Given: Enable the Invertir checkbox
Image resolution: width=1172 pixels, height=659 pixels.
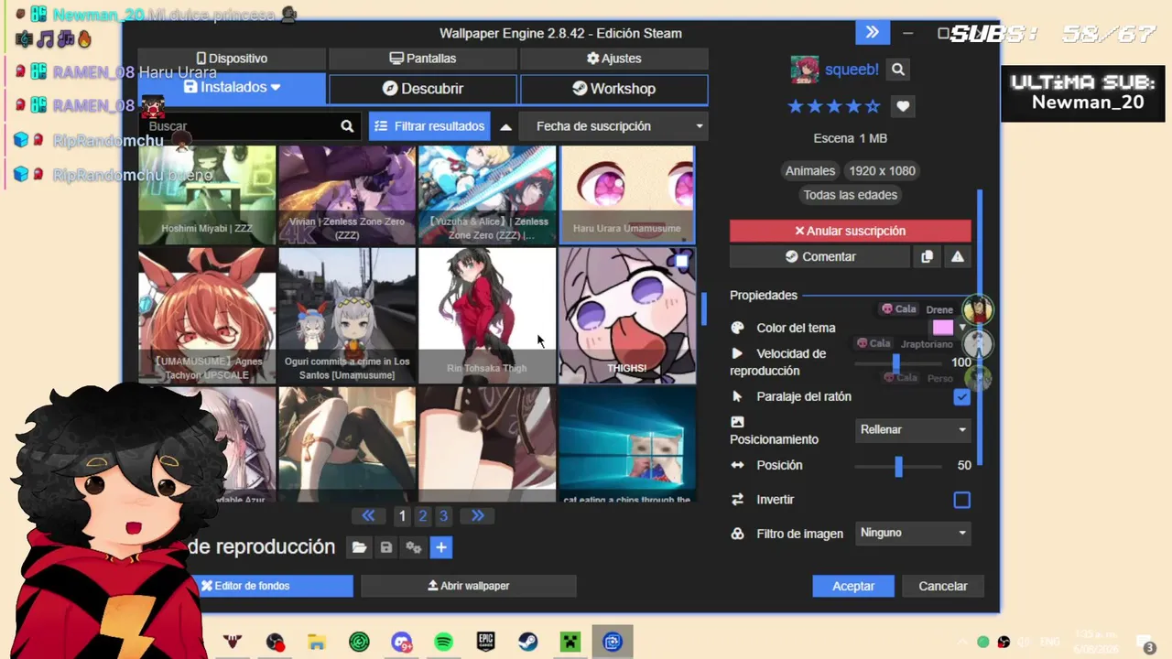Looking at the screenshot, I should 961,500.
